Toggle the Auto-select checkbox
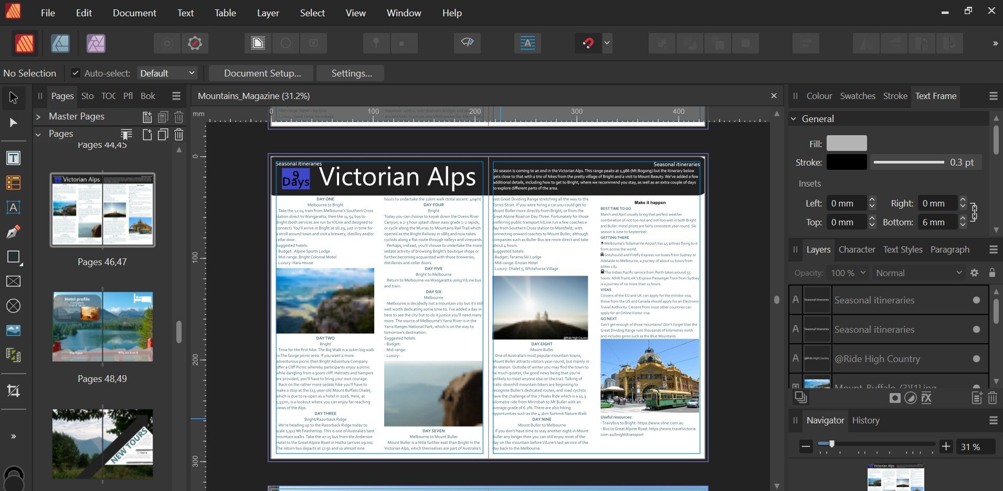The width and height of the screenshot is (1003, 491). pos(75,73)
